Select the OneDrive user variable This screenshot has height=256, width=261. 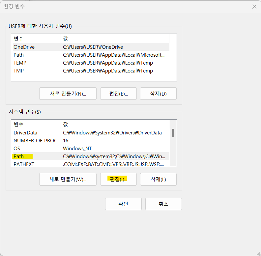[x=91, y=47]
